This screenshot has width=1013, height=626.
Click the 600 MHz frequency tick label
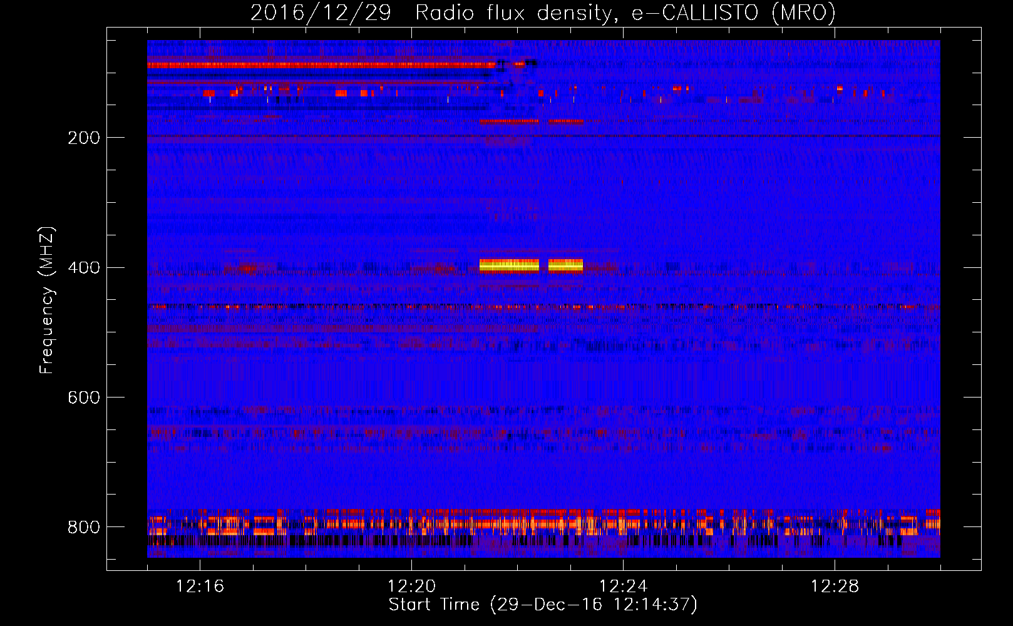coord(83,398)
